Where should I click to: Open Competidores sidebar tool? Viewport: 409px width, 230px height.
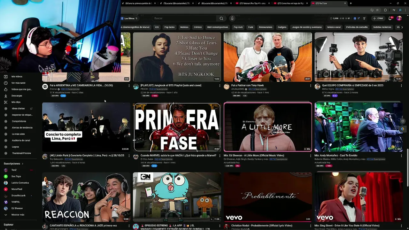[19, 121]
